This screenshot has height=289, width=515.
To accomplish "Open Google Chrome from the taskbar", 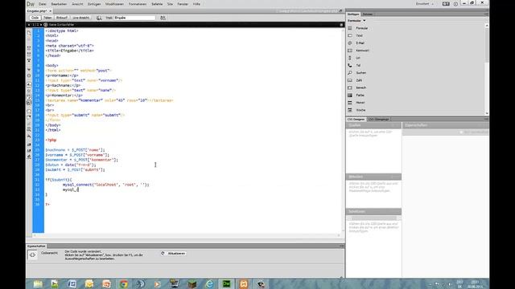I will pos(123,283).
